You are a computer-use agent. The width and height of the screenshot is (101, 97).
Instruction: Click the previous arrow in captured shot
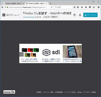[21, 54]
